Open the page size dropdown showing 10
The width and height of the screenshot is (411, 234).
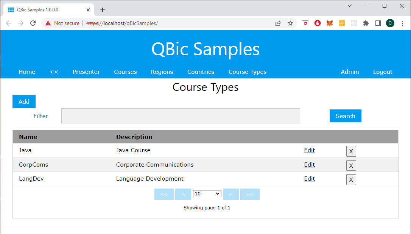tap(207, 193)
